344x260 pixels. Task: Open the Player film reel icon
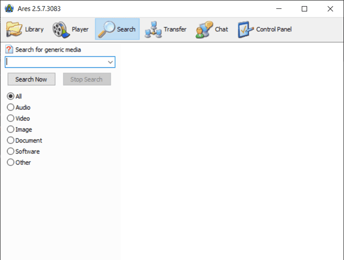[61, 30]
